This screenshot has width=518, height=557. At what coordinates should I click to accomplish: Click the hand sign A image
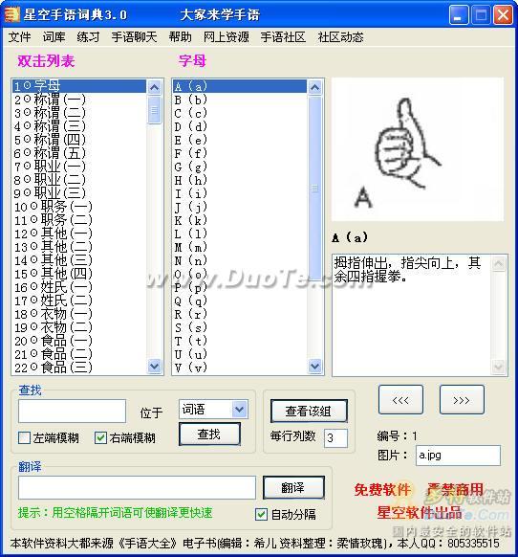click(418, 149)
